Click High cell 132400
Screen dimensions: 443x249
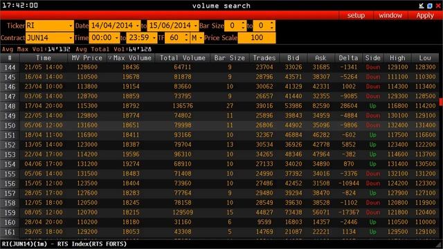397,125
